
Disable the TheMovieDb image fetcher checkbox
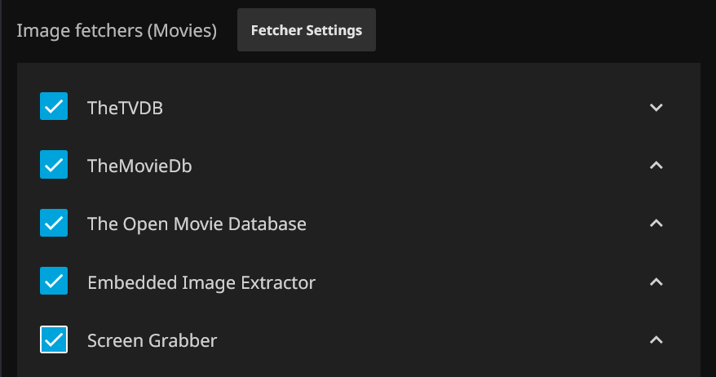pos(54,165)
